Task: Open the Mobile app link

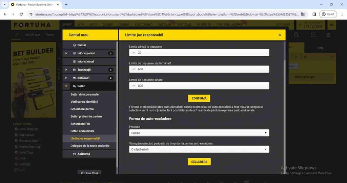Action: 33,35
